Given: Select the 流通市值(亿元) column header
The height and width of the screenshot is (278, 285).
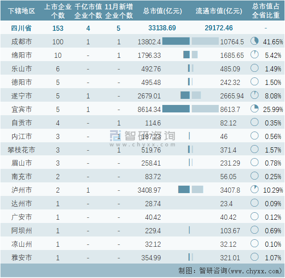Looking at the screenshot, I should click(218, 11).
